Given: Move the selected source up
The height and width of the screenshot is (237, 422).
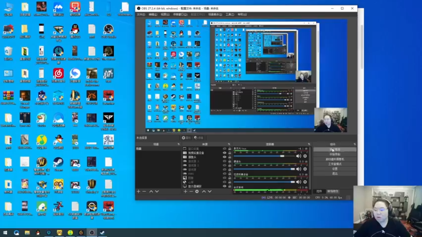Looking at the screenshot, I should point(204,191).
